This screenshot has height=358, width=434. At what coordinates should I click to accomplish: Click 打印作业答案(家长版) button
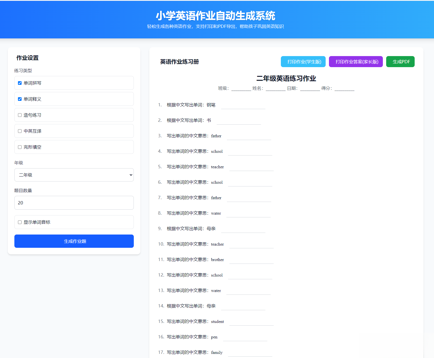pos(355,62)
